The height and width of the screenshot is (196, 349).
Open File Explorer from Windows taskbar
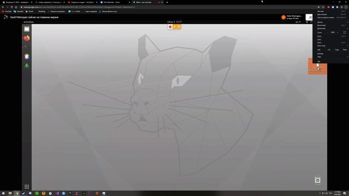[10, 193]
